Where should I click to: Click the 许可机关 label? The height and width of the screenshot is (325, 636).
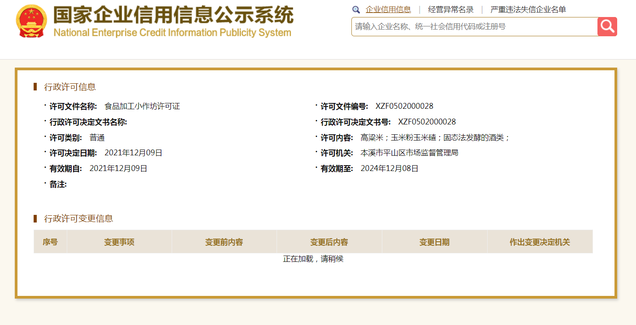(x=337, y=153)
